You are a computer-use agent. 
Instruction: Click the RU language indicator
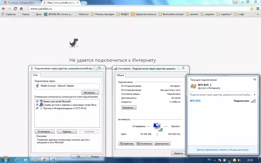coord(209,160)
